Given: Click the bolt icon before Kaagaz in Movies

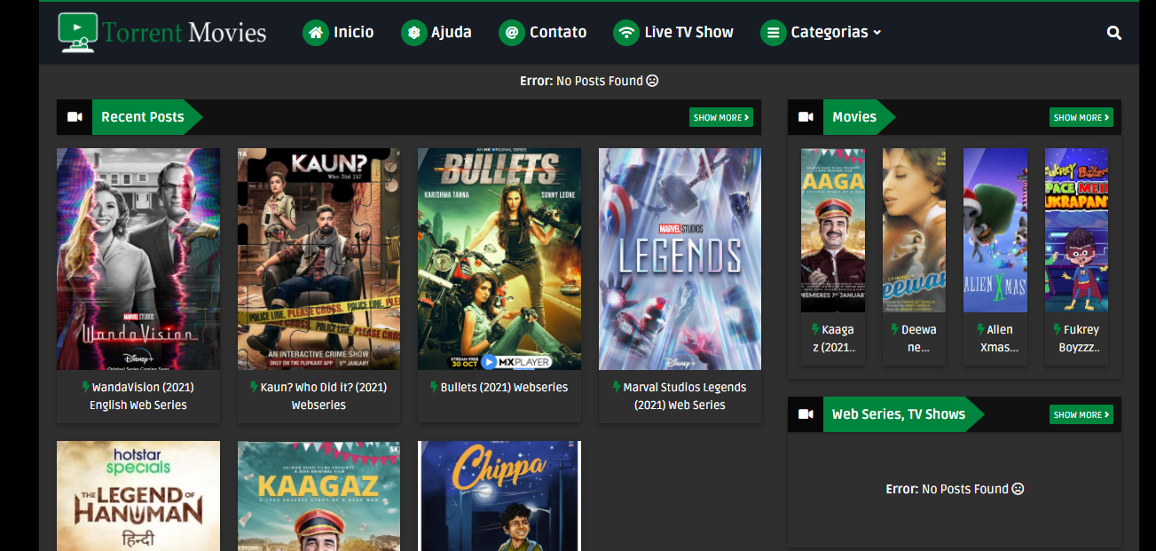Looking at the screenshot, I should click(815, 329).
